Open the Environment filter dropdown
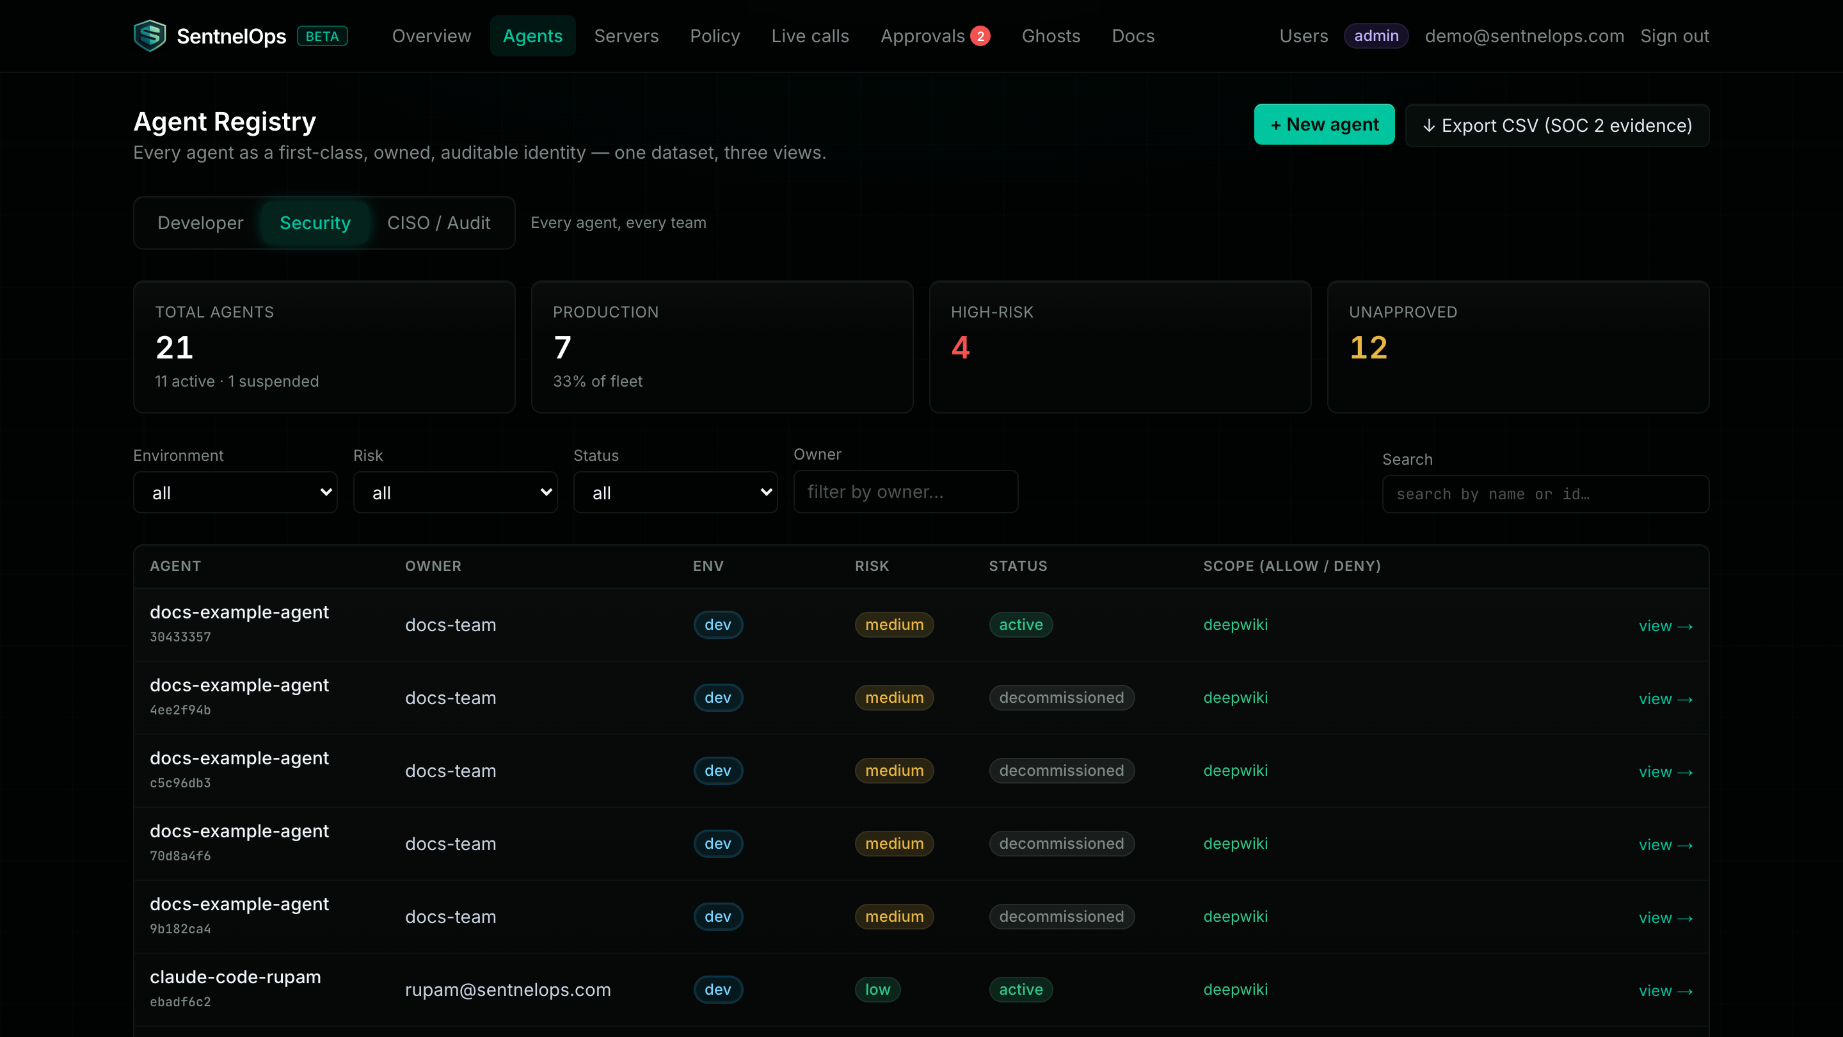1843x1037 pixels. [x=235, y=492]
